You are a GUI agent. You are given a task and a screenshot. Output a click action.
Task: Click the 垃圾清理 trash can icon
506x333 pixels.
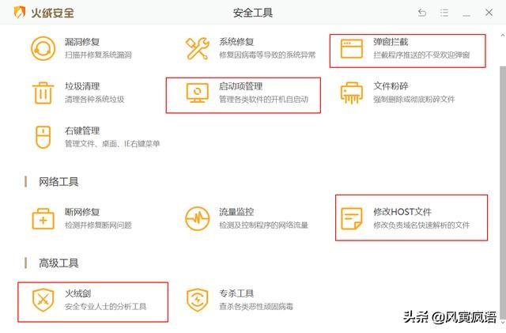tap(42, 93)
